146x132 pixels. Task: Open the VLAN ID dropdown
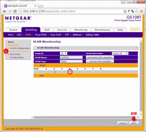coord(64,53)
